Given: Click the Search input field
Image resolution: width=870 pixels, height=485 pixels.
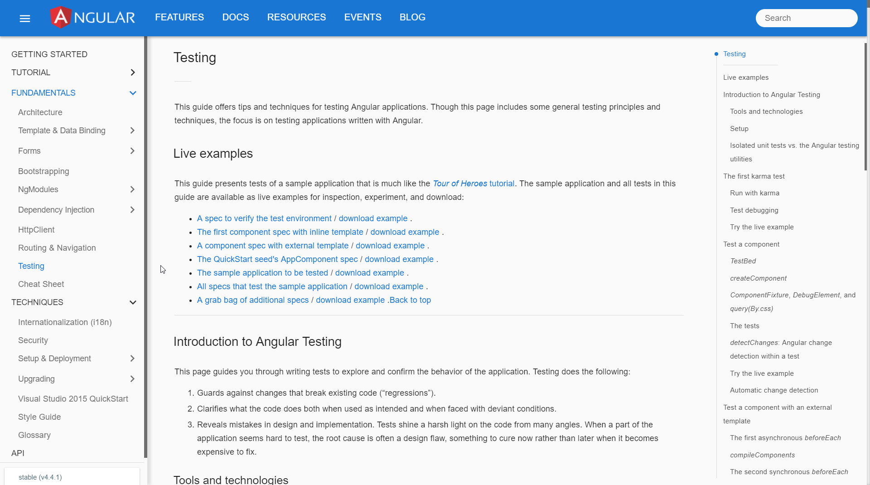Looking at the screenshot, I should (x=807, y=18).
